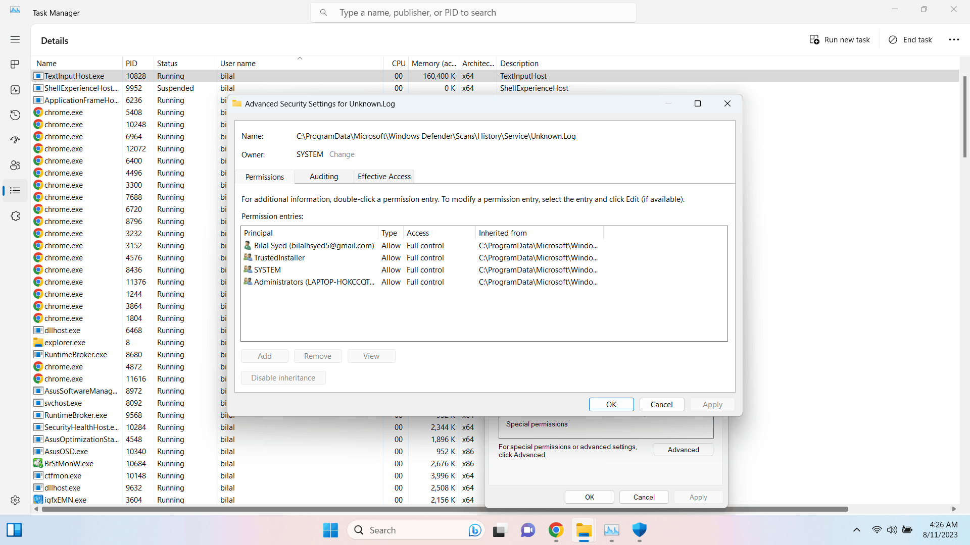Click the Task Manager search field

(472, 12)
